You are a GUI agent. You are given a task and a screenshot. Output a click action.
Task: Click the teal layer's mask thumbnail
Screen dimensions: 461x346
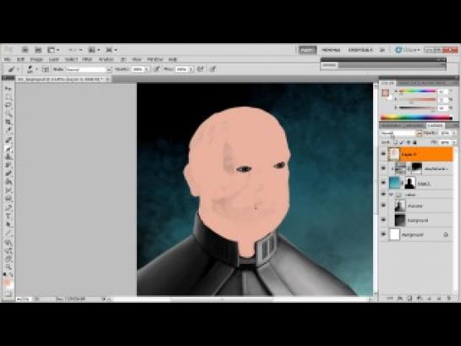point(410,183)
